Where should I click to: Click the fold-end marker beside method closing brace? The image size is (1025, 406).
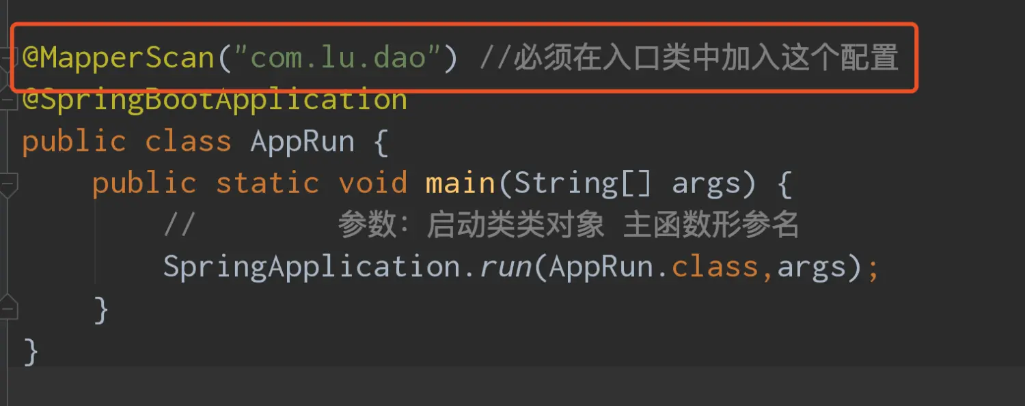[8, 307]
